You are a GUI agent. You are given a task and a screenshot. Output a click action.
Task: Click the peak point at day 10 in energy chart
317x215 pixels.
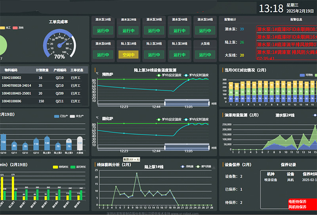[x=137, y=173]
